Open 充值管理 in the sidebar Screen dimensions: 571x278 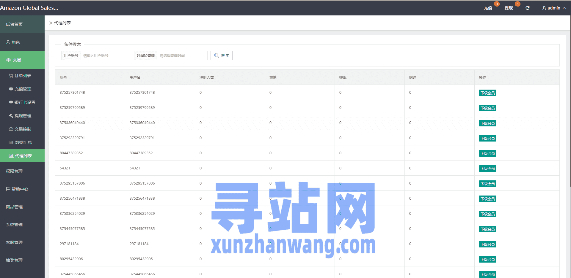pyautogui.click(x=22, y=89)
